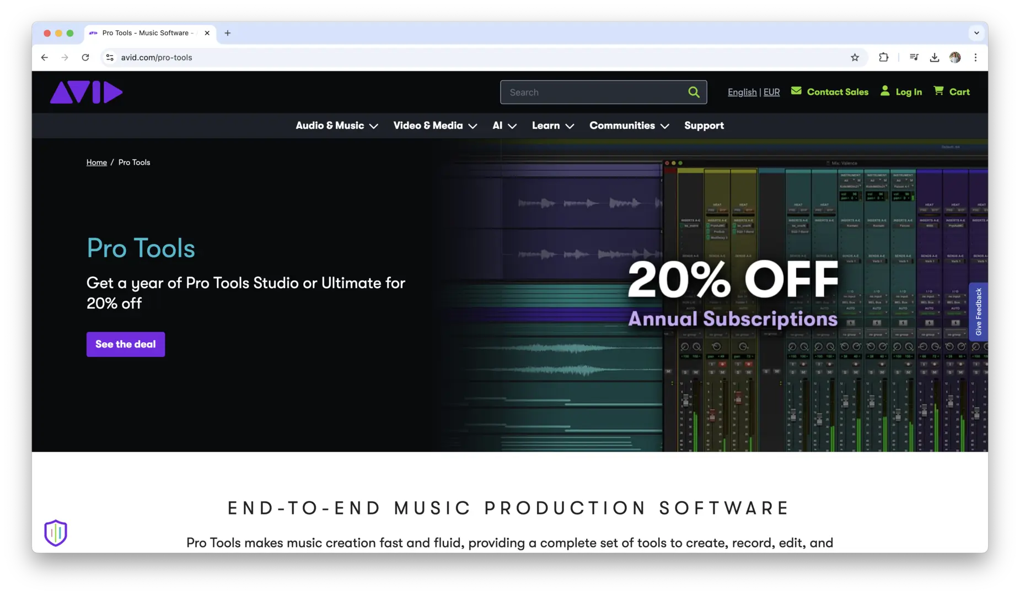Open the Give Feedback side tab

(978, 312)
